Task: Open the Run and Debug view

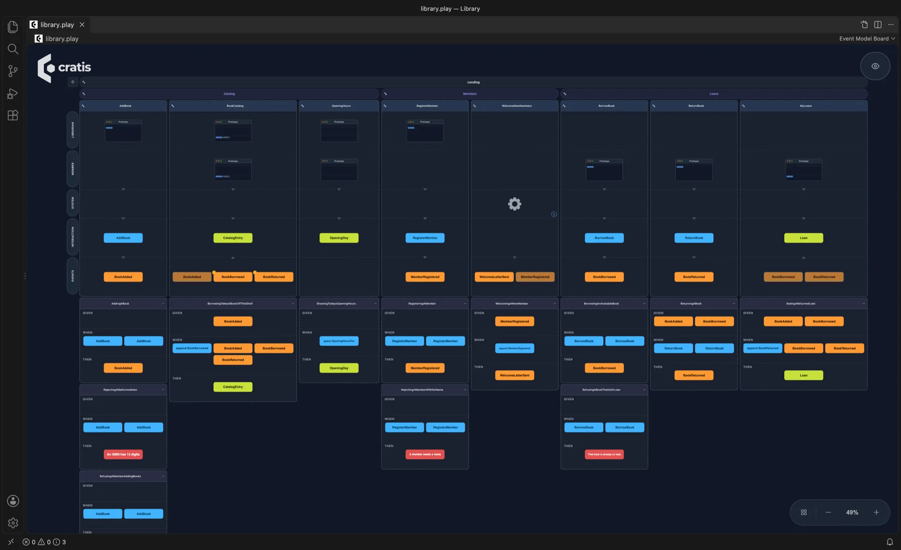Action: point(13,93)
